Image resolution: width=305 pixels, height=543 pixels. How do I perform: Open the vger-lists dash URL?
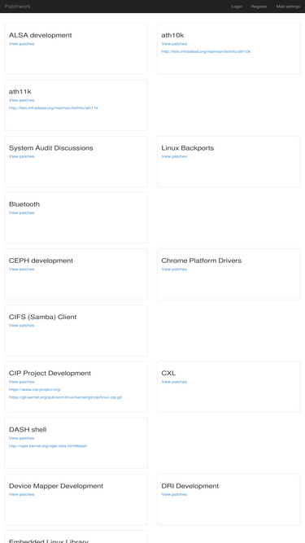point(48,446)
